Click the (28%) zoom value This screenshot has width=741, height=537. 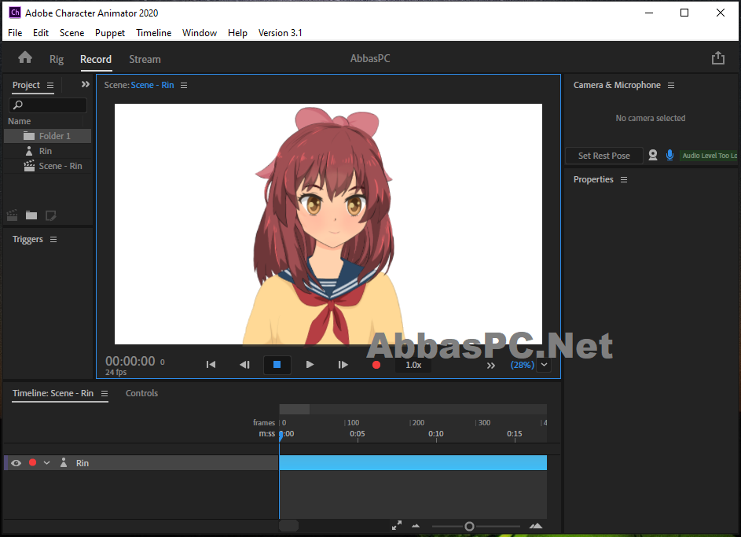523,365
